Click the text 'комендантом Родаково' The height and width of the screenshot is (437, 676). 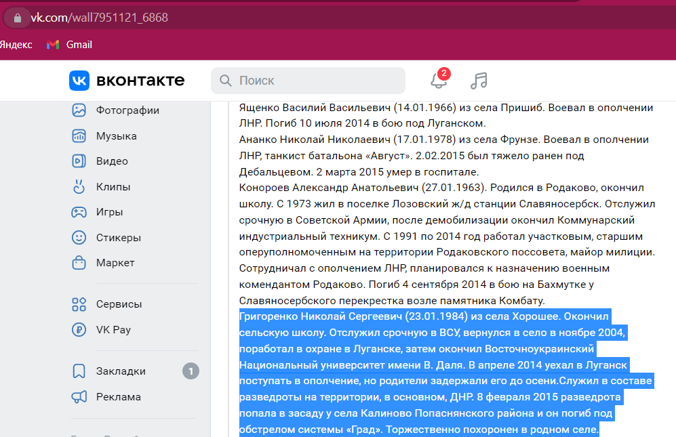[x=302, y=285]
